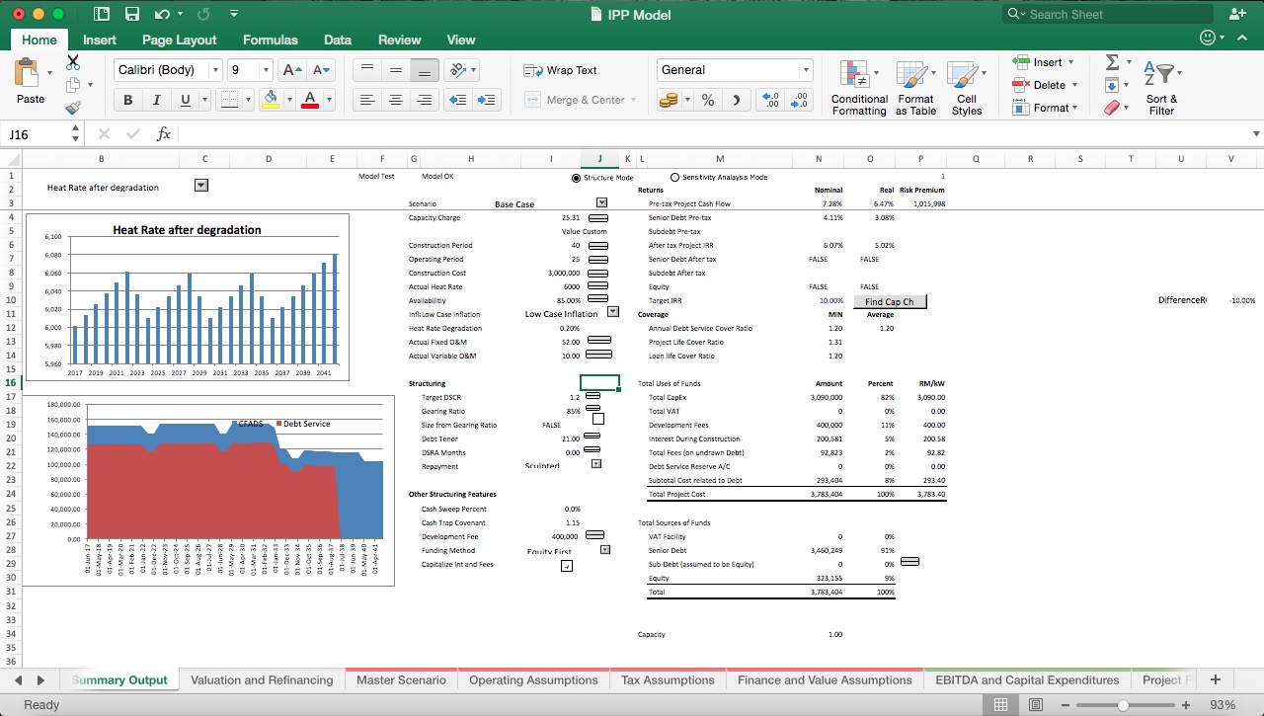The height and width of the screenshot is (716, 1264).
Task: Select the Structure Mode radio button
Action: point(577,179)
